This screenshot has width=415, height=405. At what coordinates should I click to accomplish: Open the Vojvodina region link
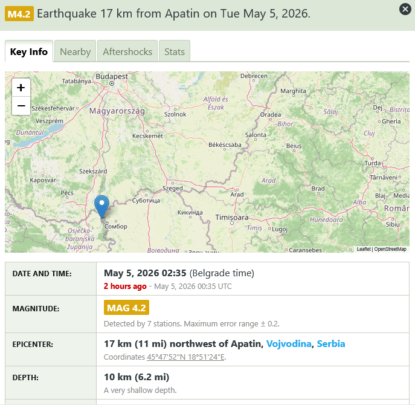coord(289,344)
